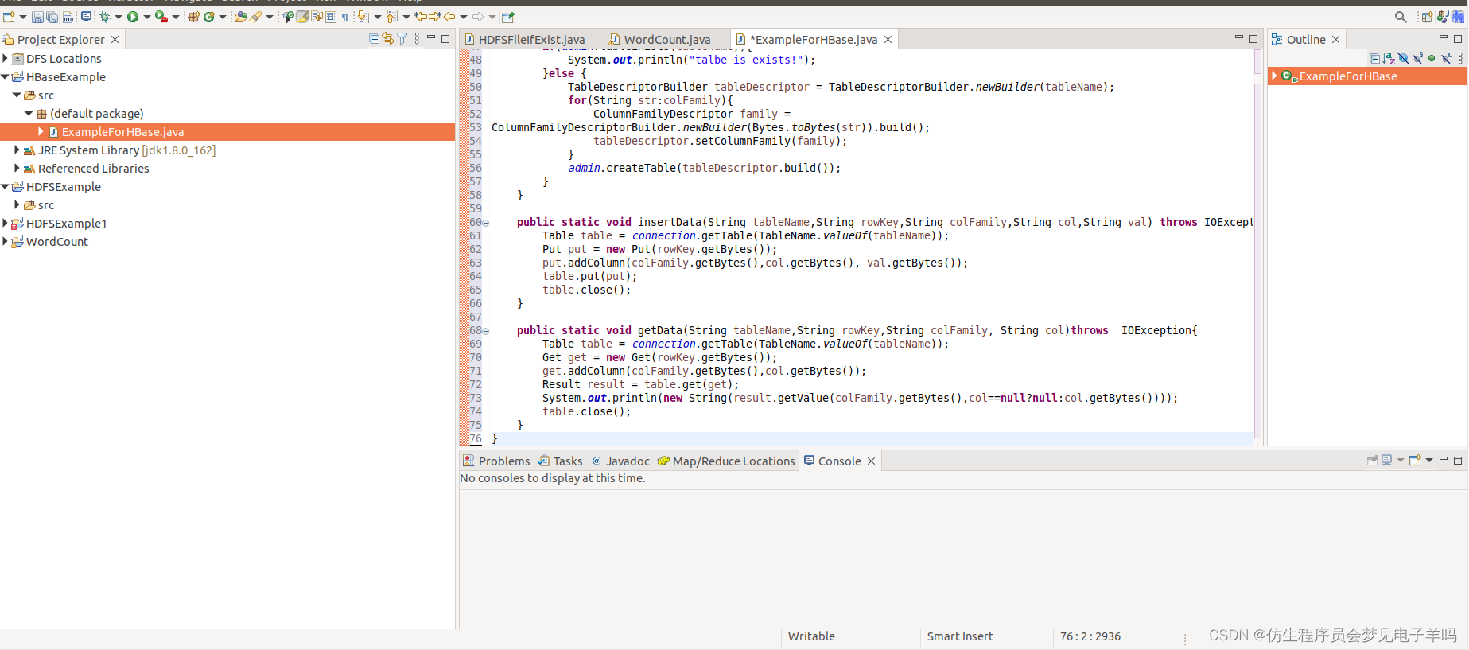
Task: Open Project Explorer View Menu dots
Action: pos(417,38)
